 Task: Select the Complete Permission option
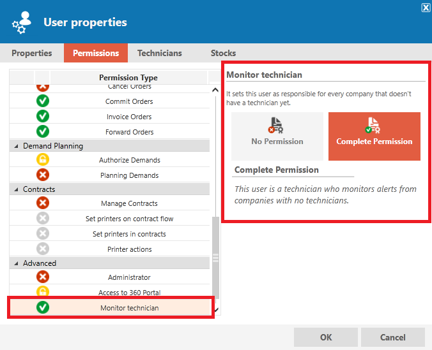pos(374,136)
